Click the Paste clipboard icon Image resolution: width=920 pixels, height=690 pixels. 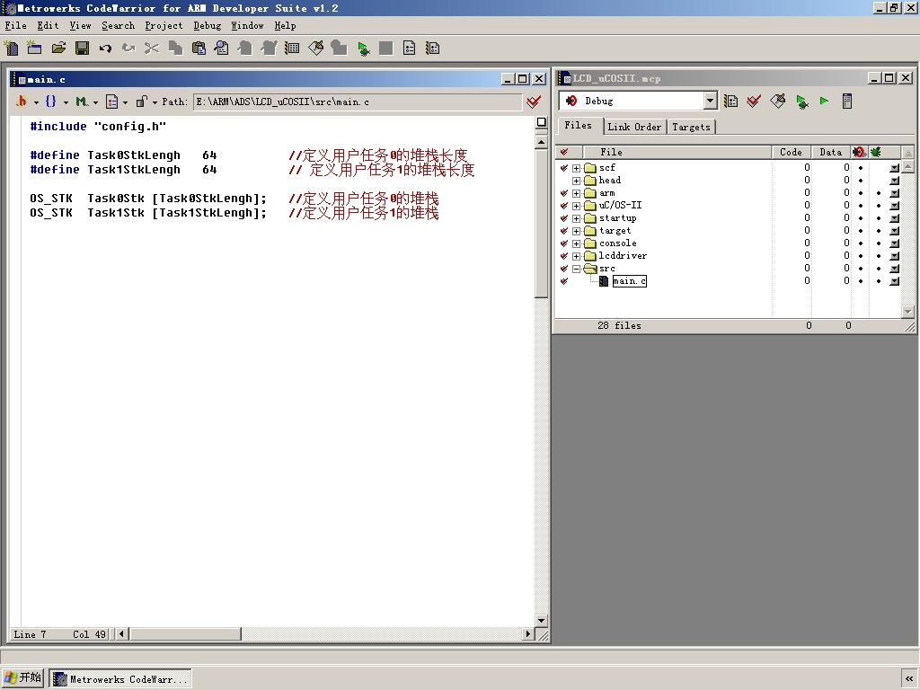click(x=199, y=49)
